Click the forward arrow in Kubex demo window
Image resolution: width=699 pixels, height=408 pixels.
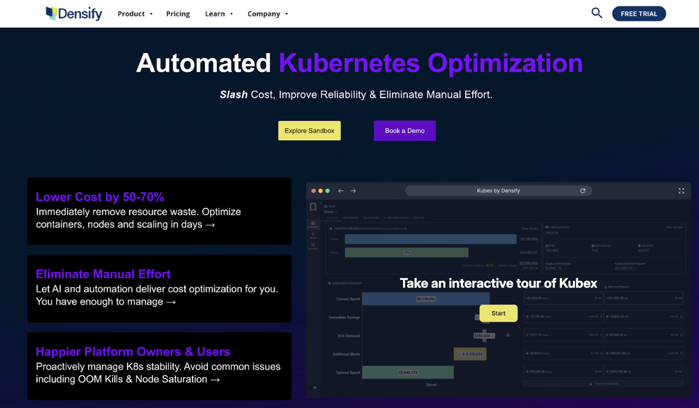point(353,191)
